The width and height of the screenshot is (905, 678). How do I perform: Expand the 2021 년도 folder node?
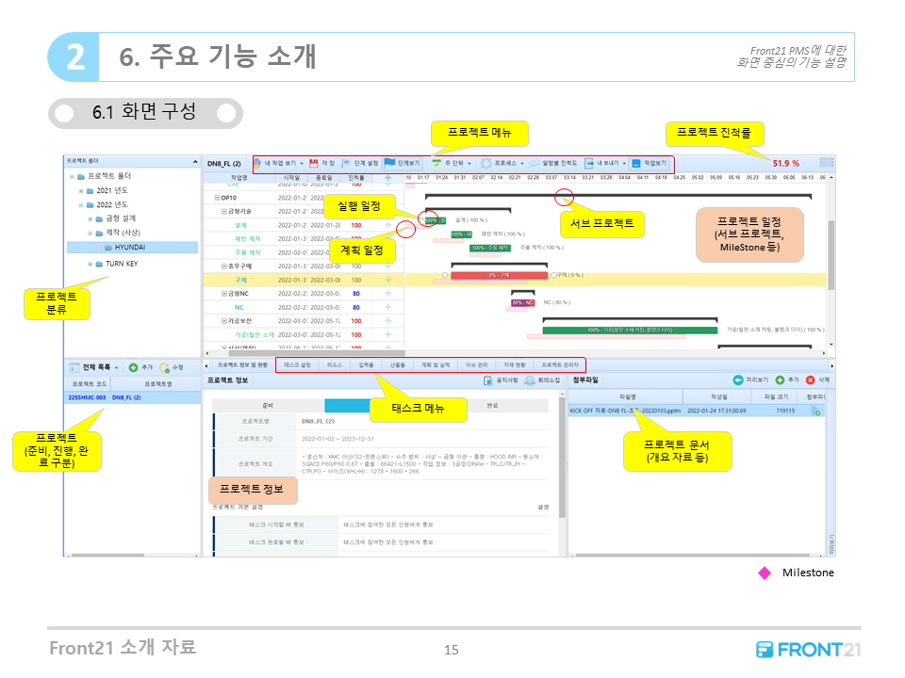point(81,191)
